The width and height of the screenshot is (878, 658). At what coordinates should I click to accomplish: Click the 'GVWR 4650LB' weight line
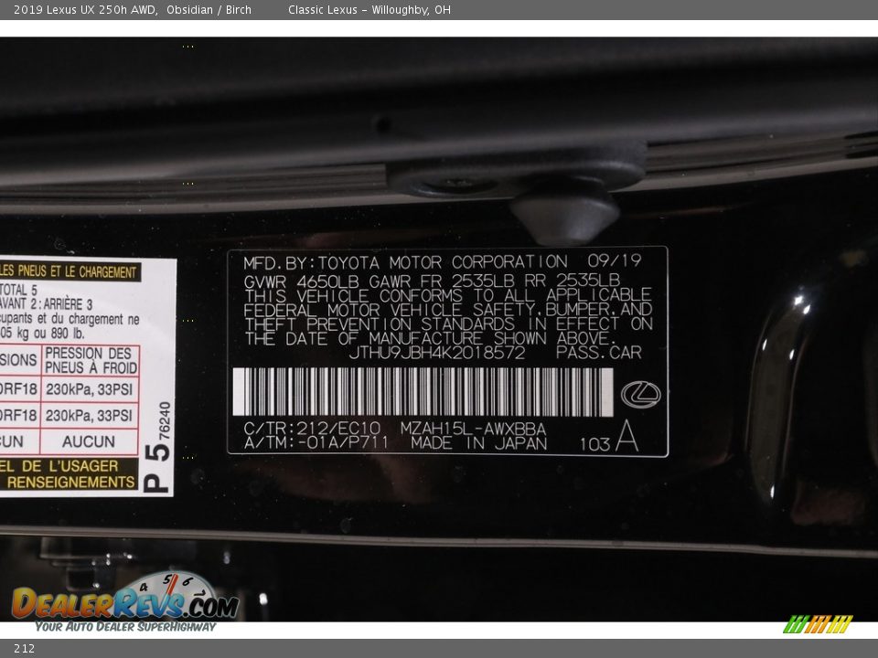click(301, 281)
